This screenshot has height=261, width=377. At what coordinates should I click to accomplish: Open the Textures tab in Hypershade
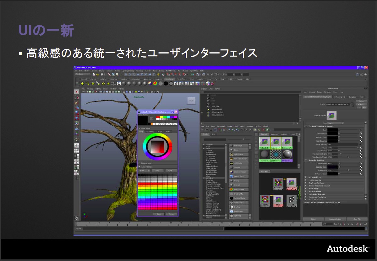click(x=275, y=134)
